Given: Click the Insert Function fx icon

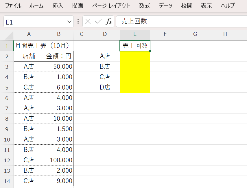Looking at the screenshot, I should 109,22.
